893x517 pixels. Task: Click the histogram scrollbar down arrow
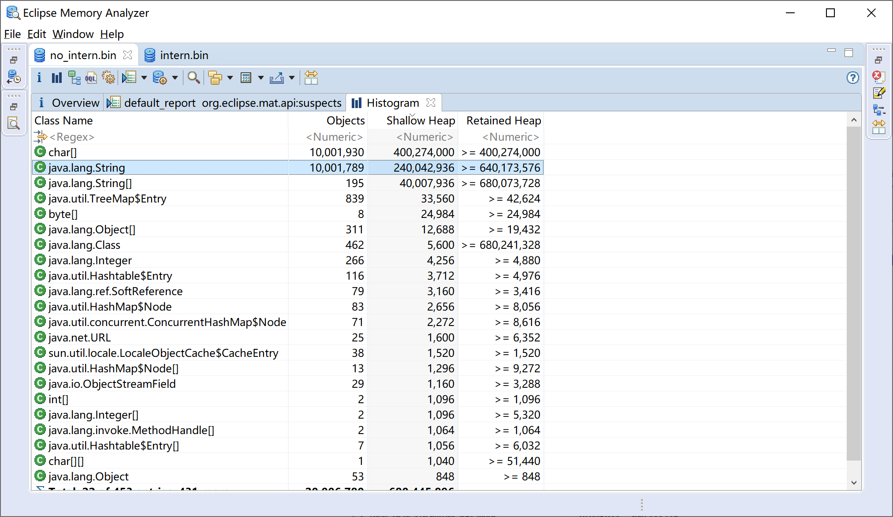854,483
